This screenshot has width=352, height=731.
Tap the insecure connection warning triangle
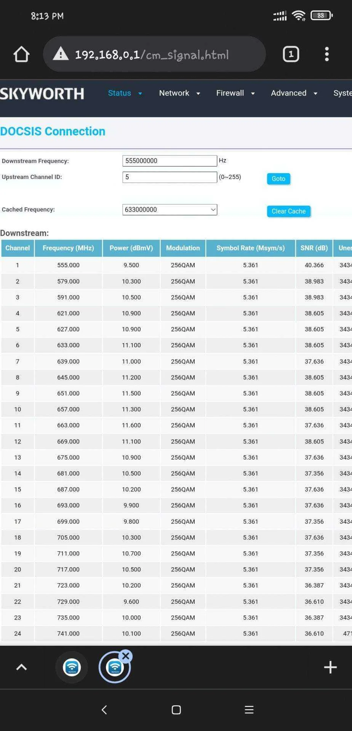[x=61, y=54]
